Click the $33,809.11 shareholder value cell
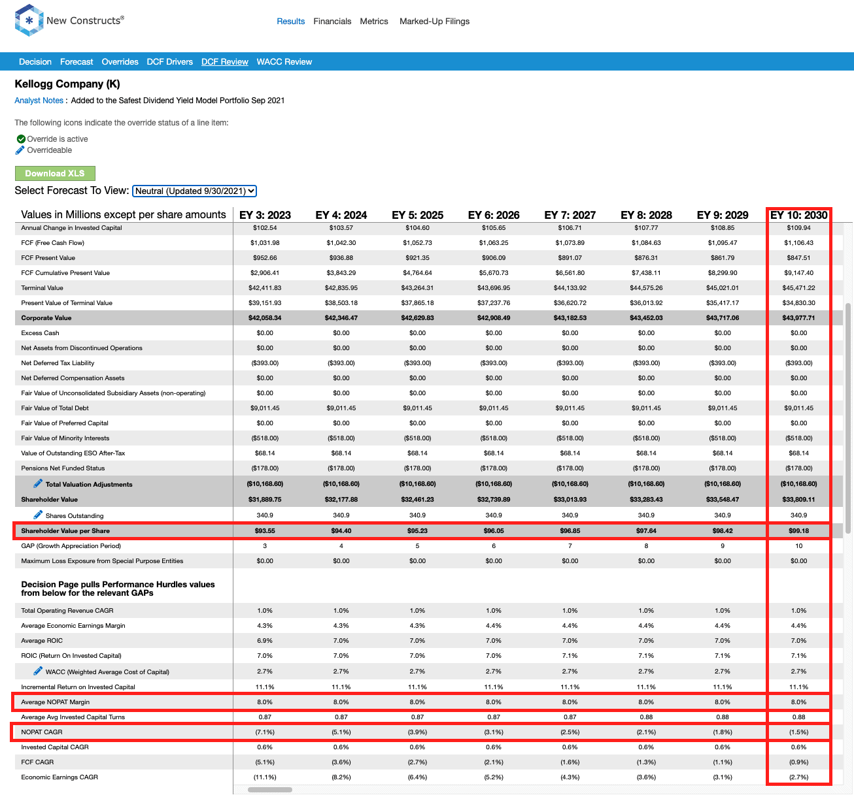This screenshot has height=795, width=854. pyautogui.click(x=798, y=500)
